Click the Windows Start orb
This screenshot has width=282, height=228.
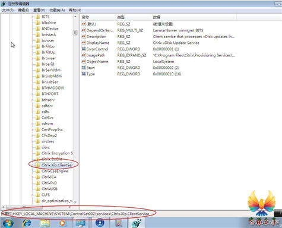tap(8, 223)
